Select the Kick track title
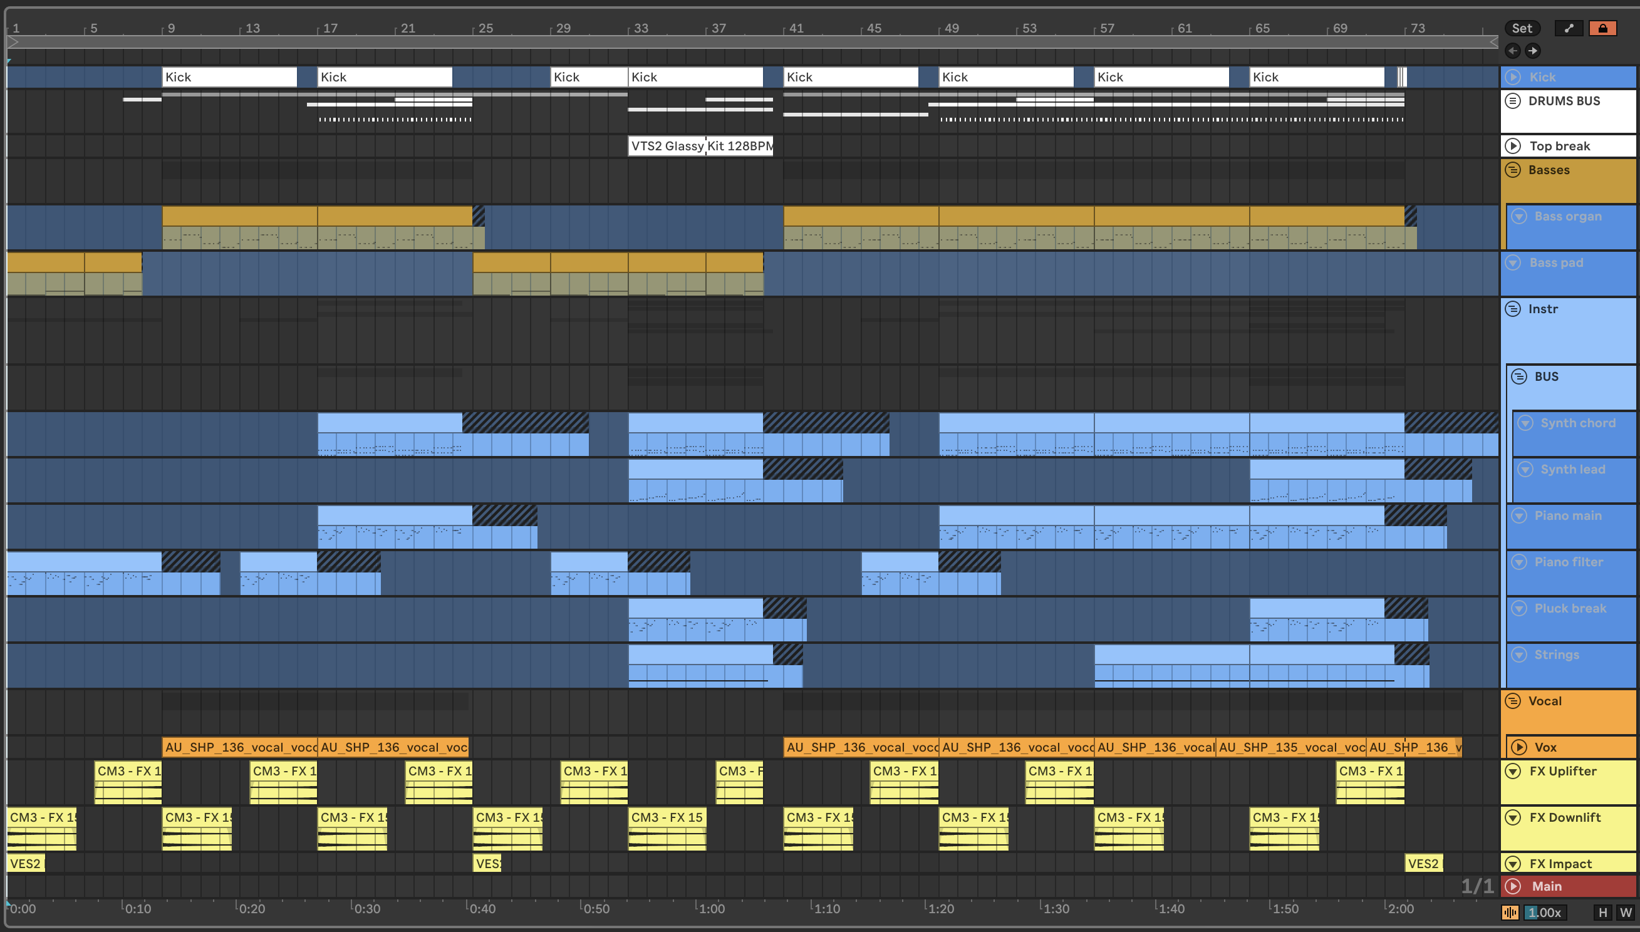 click(x=1542, y=77)
